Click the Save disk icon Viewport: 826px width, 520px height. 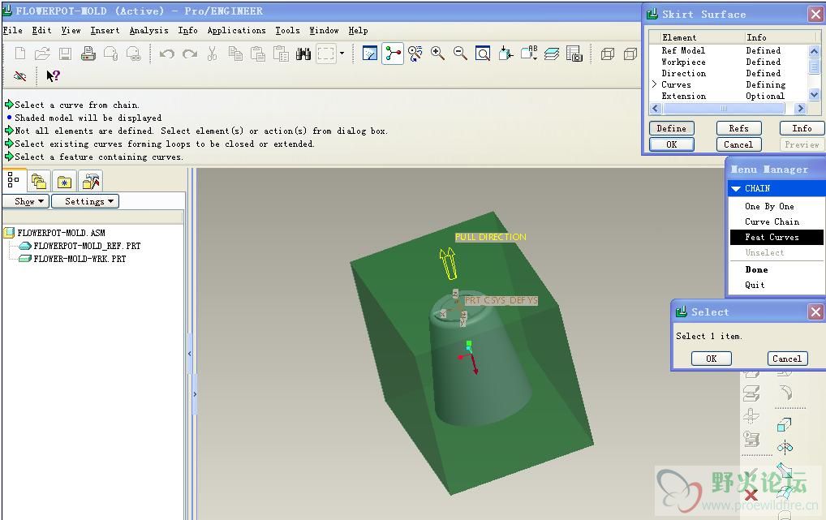point(66,54)
